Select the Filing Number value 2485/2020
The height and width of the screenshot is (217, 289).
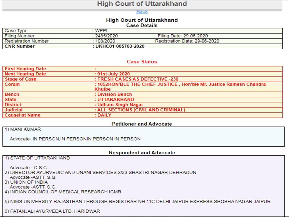pyautogui.click(x=107, y=36)
